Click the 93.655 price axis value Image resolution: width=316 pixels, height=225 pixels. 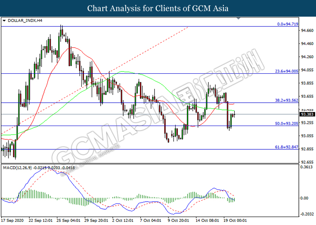pyautogui.click(x=307, y=96)
